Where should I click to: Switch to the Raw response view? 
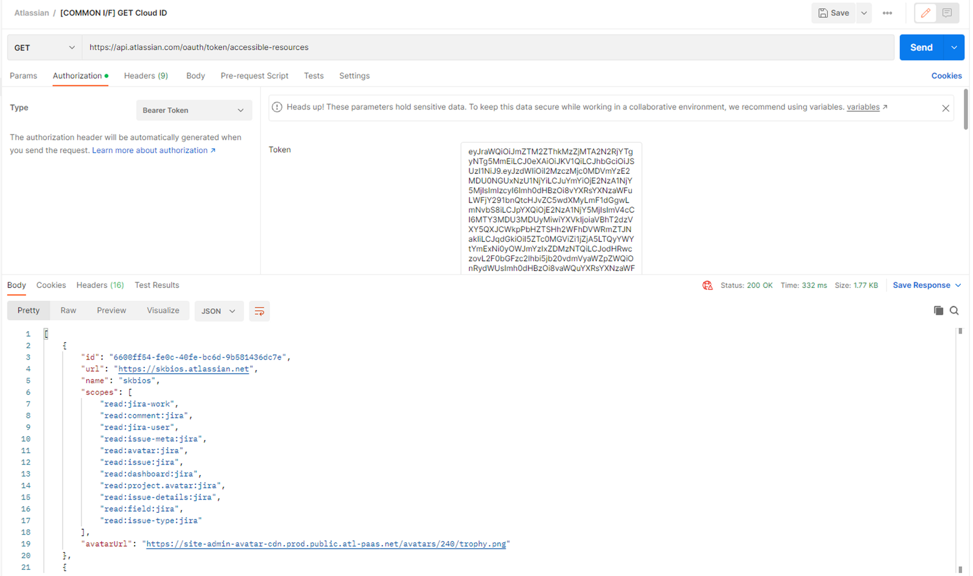tap(68, 310)
